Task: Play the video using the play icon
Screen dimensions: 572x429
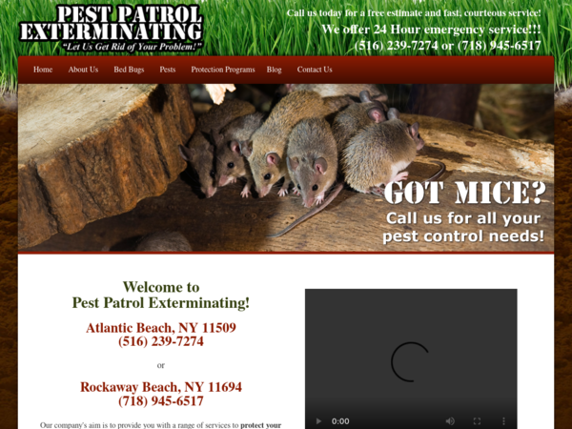Action: tap(318, 421)
